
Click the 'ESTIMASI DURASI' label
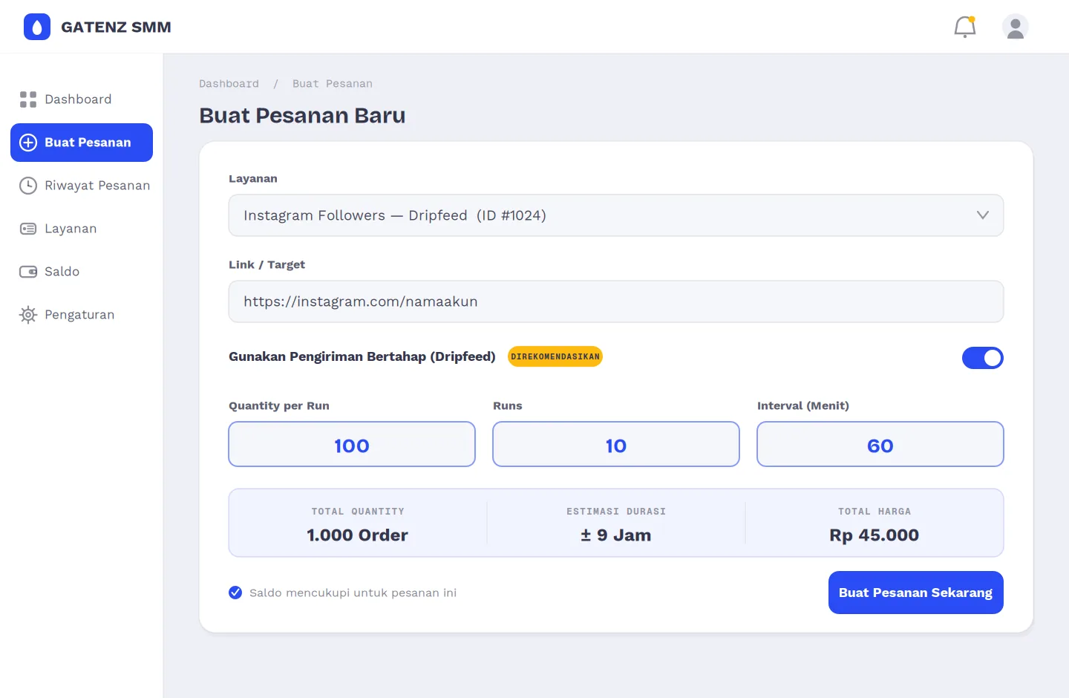point(616,512)
